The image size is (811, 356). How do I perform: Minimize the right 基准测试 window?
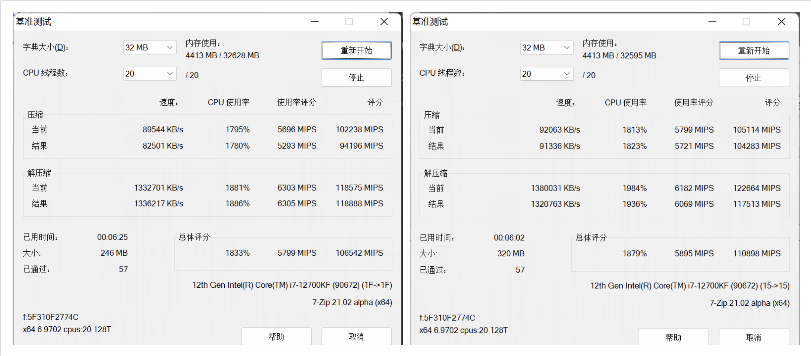point(712,21)
